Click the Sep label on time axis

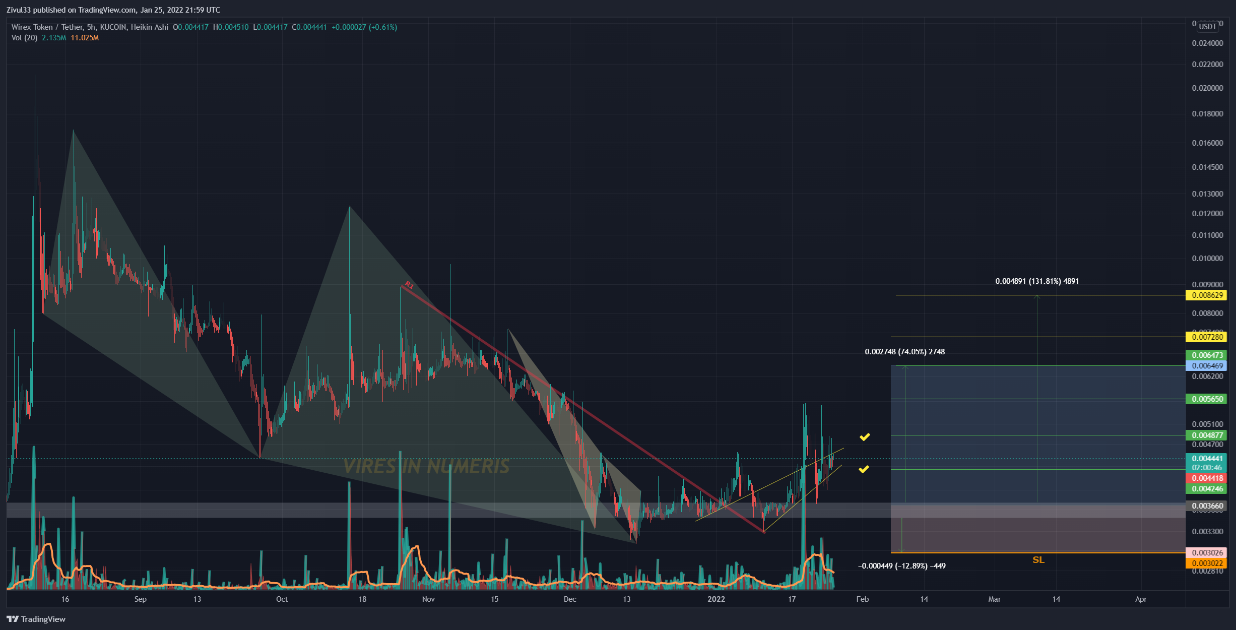click(141, 599)
